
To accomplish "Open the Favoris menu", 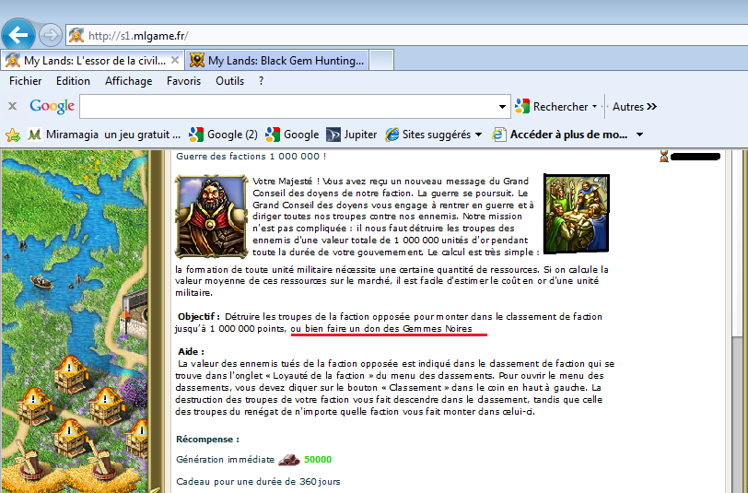I will point(183,81).
